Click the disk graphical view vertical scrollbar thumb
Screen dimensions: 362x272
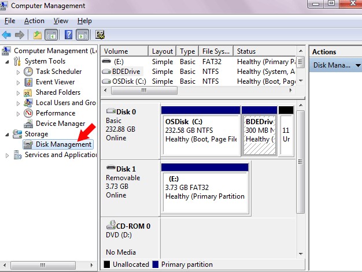300,162
